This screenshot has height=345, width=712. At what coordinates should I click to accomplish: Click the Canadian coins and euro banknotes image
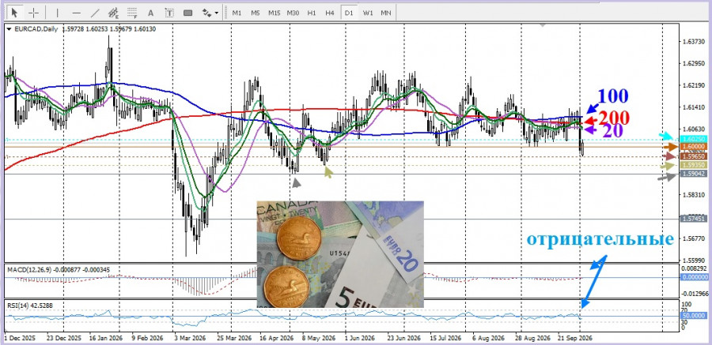340,254
